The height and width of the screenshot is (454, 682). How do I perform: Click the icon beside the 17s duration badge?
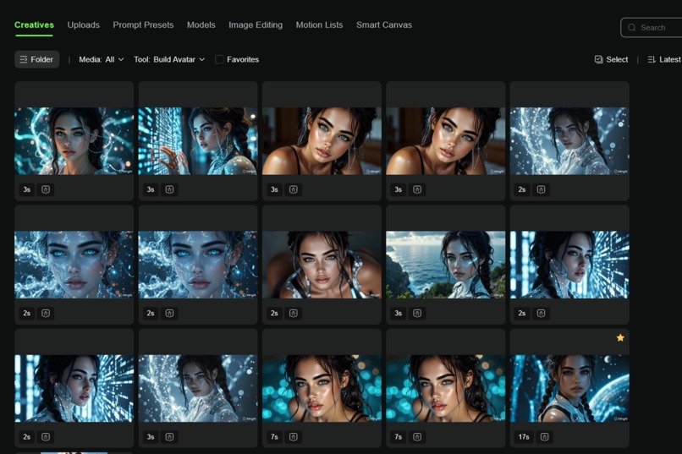pyautogui.click(x=545, y=436)
